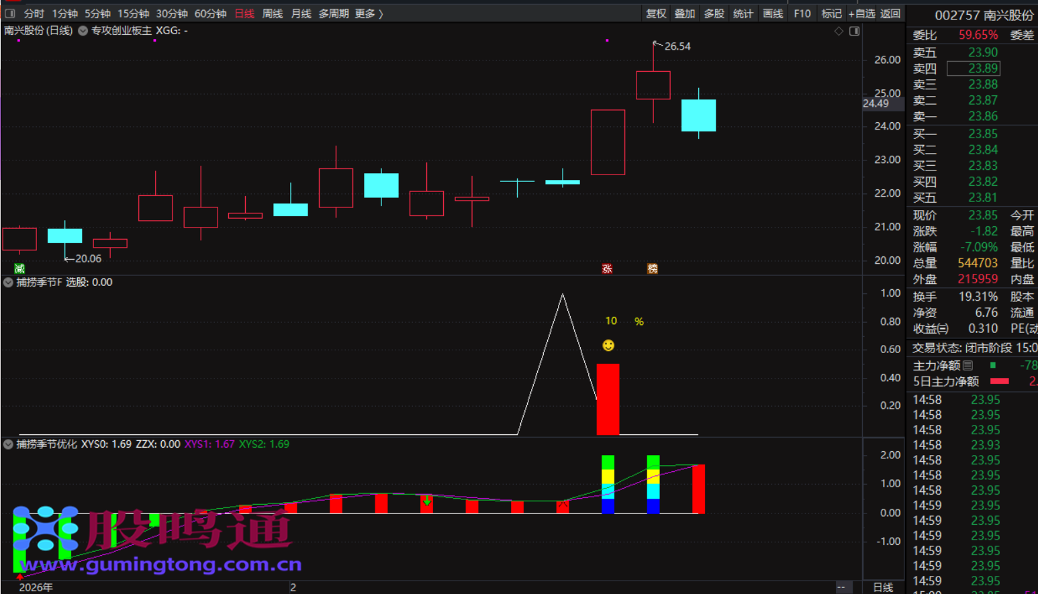Click the green down arrow signal
Image resolution: width=1038 pixels, height=594 pixels.
[427, 501]
